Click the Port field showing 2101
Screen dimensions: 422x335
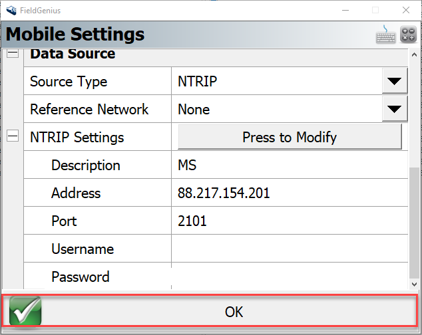point(290,221)
